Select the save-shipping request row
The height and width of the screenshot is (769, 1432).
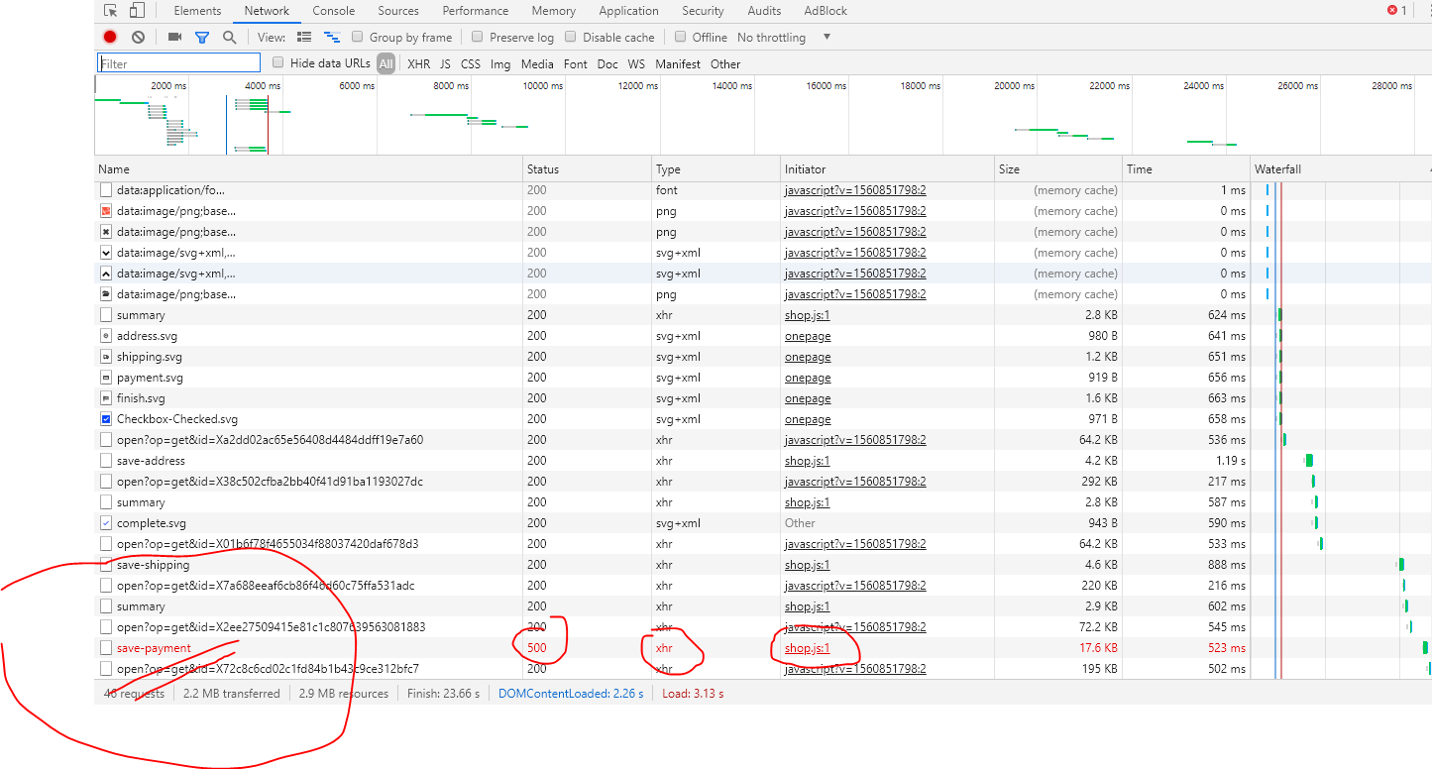(x=152, y=565)
